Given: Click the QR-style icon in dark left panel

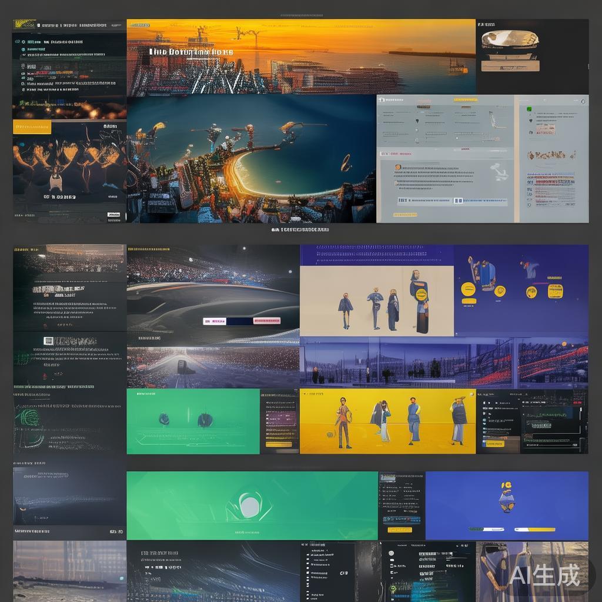Looking at the screenshot, I should [49, 341].
